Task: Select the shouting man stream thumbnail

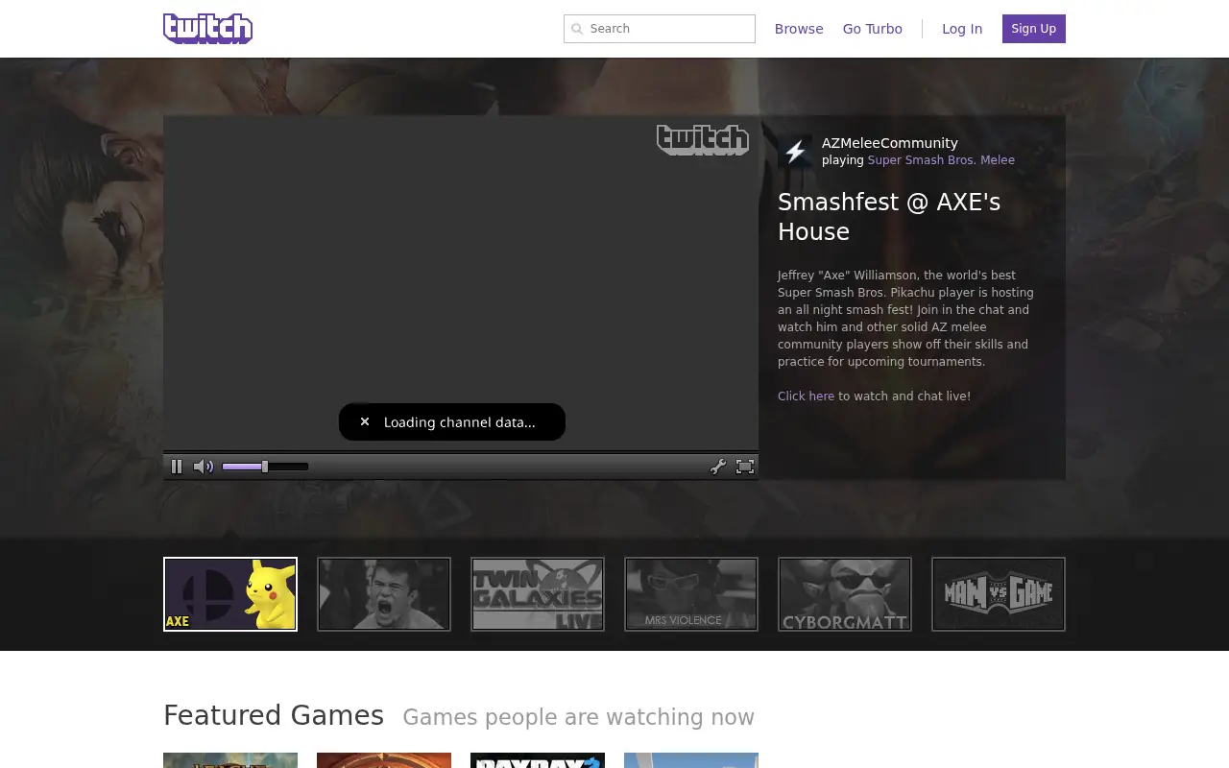Action: click(384, 594)
